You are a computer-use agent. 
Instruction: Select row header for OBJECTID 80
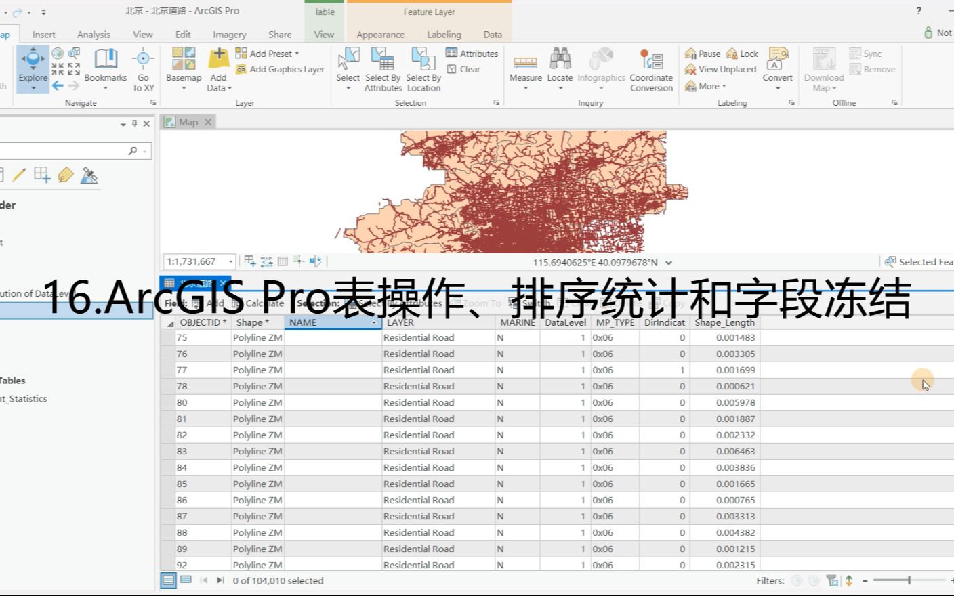coord(167,402)
